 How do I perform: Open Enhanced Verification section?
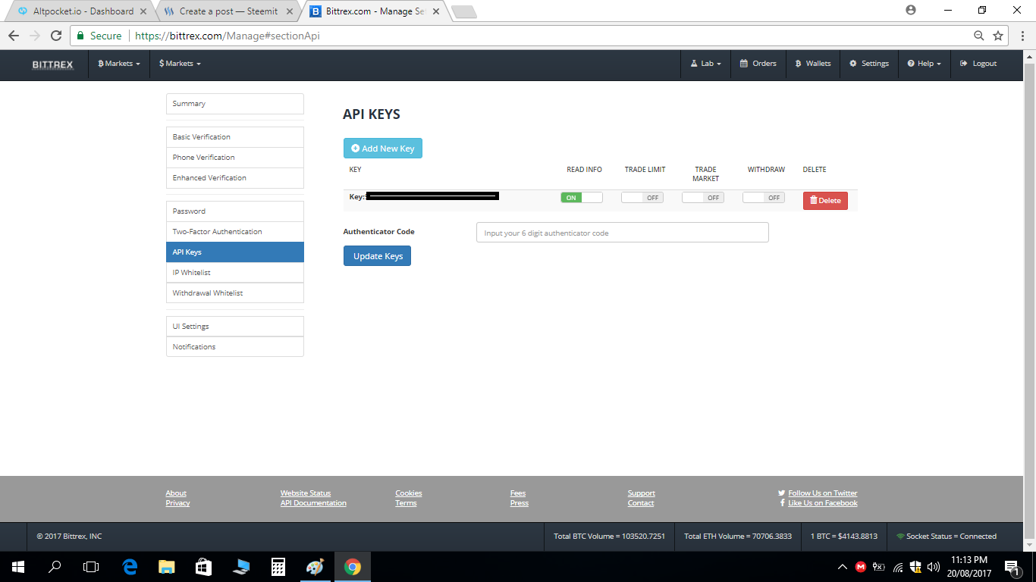point(235,178)
